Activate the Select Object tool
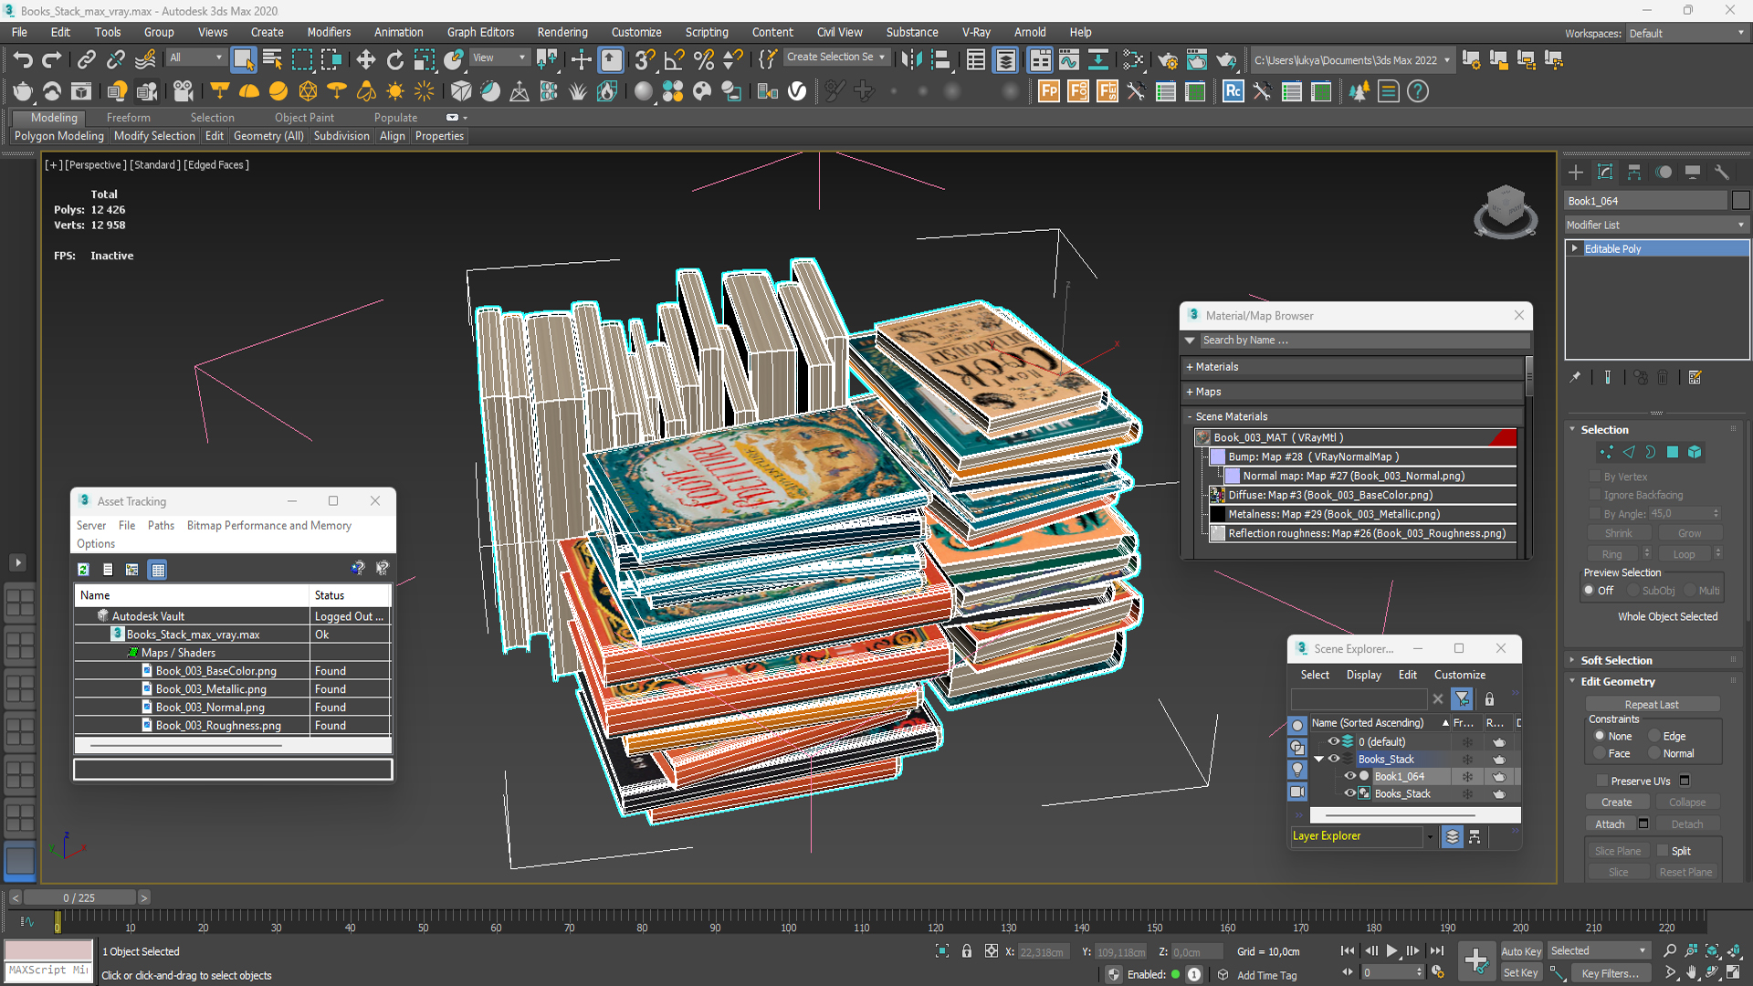 [x=243, y=60]
